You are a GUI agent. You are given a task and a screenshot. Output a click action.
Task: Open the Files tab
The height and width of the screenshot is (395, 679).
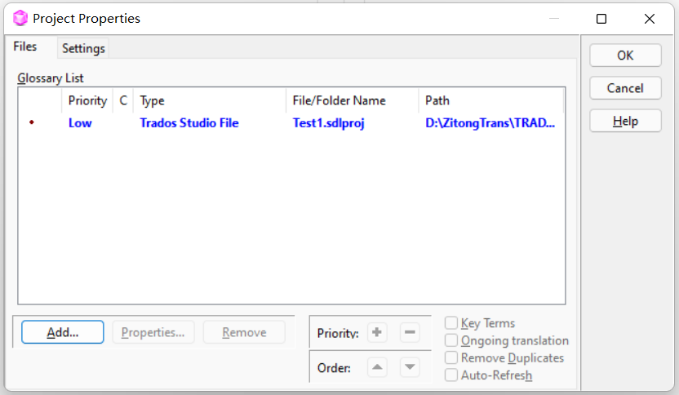(x=25, y=47)
